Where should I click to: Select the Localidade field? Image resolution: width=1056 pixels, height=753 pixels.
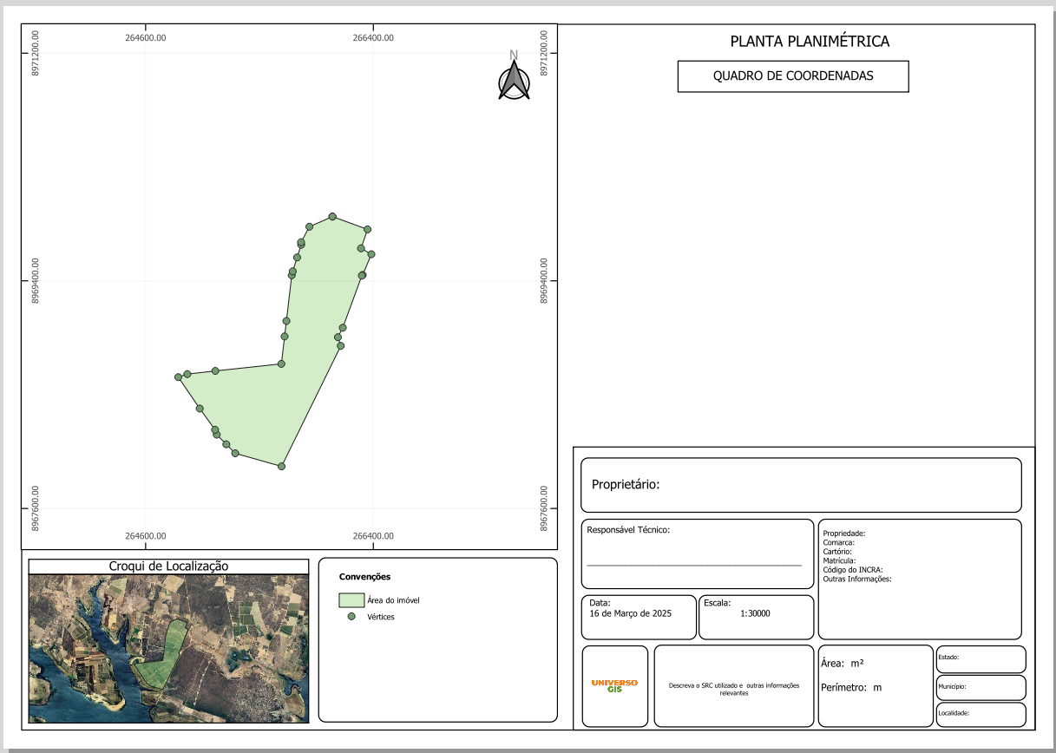(x=981, y=714)
